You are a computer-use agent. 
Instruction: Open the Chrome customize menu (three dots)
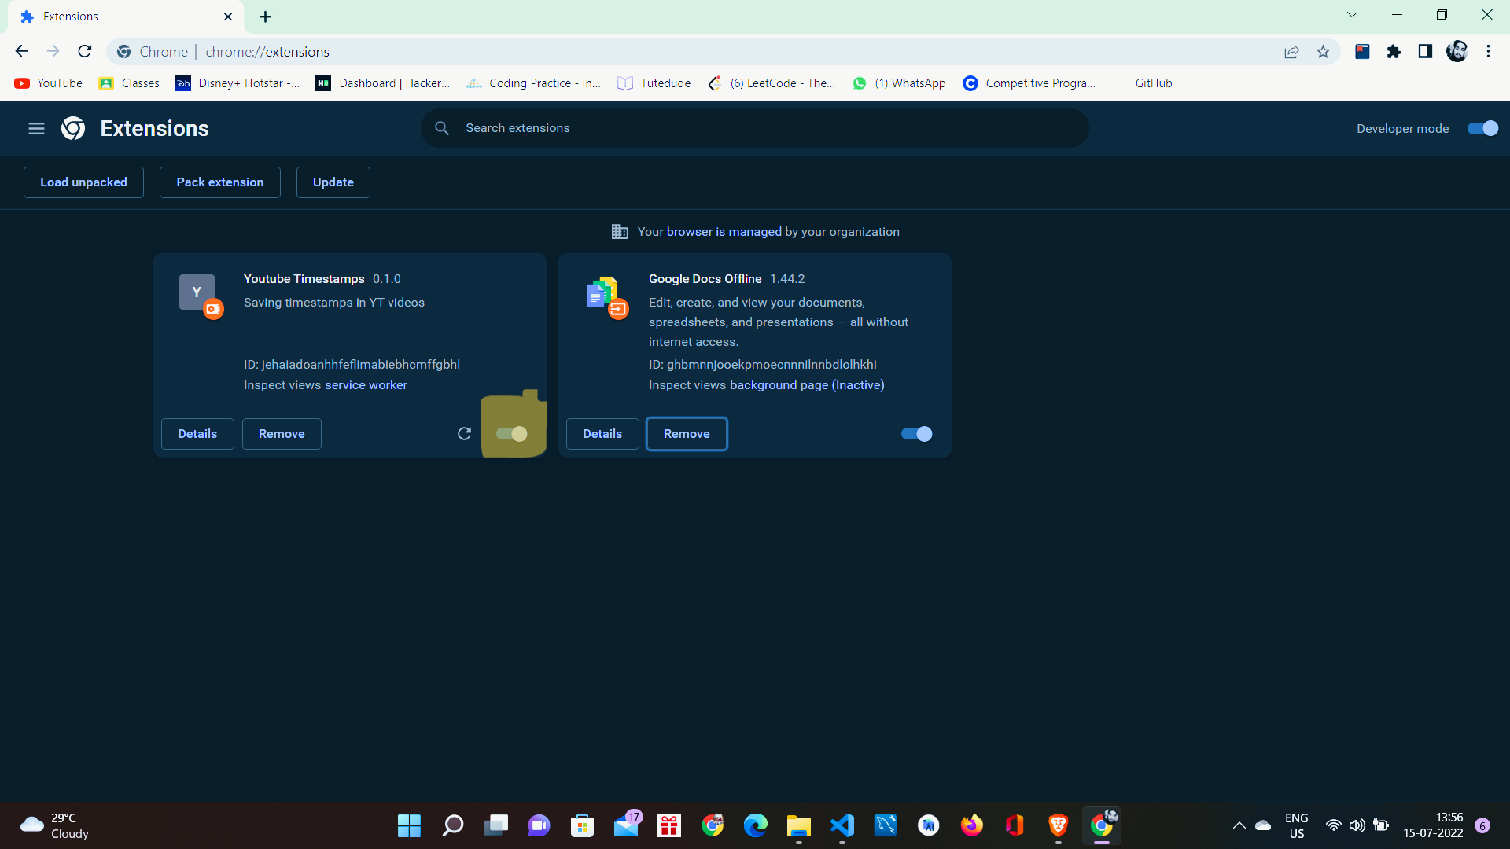pyautogui.click(x=1489, y=51)
